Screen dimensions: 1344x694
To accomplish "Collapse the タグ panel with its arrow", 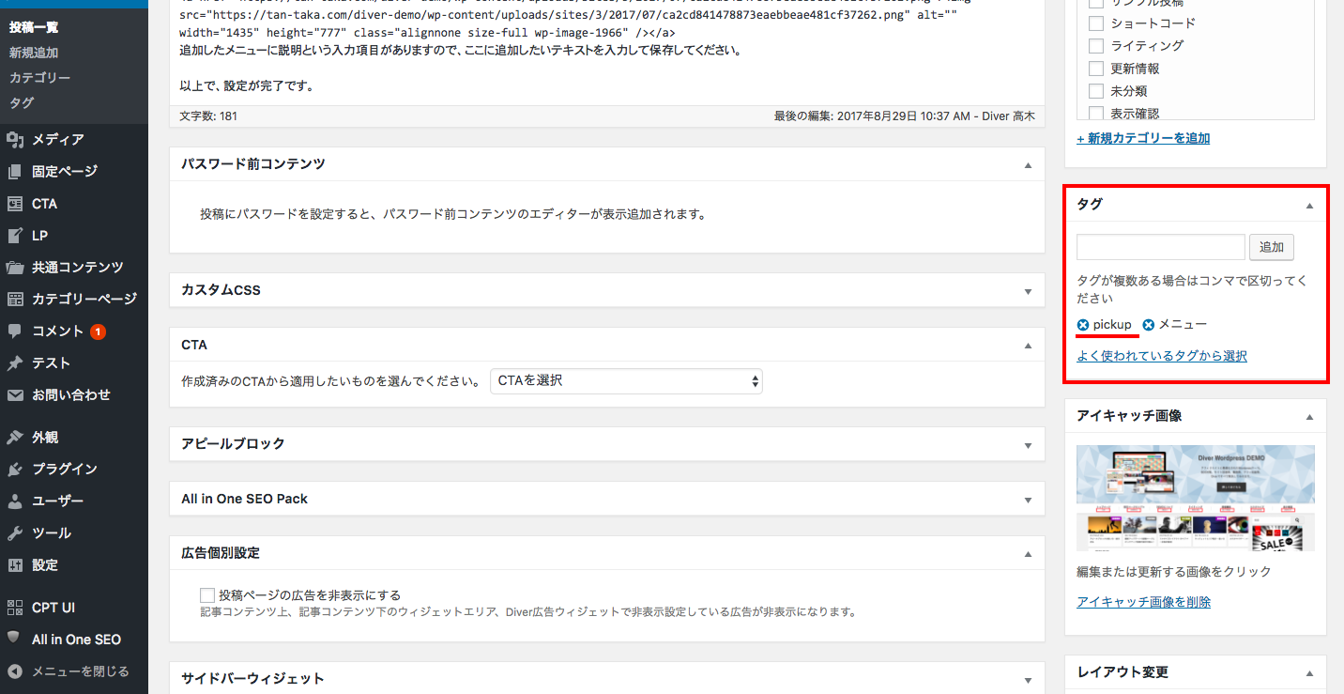I will pos(1309,205).
